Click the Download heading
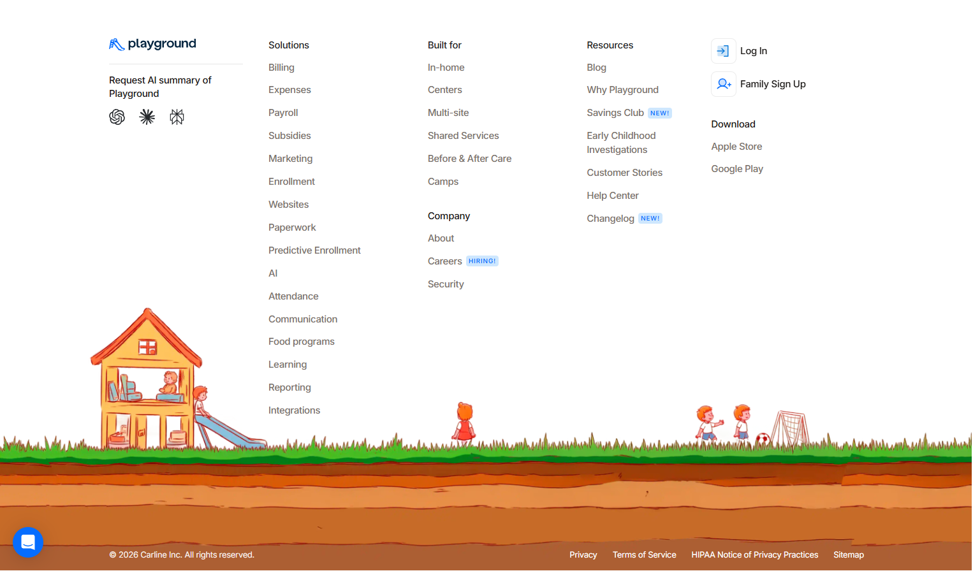The width and height of the screenshot is (973, 571). tap(733, 124)
